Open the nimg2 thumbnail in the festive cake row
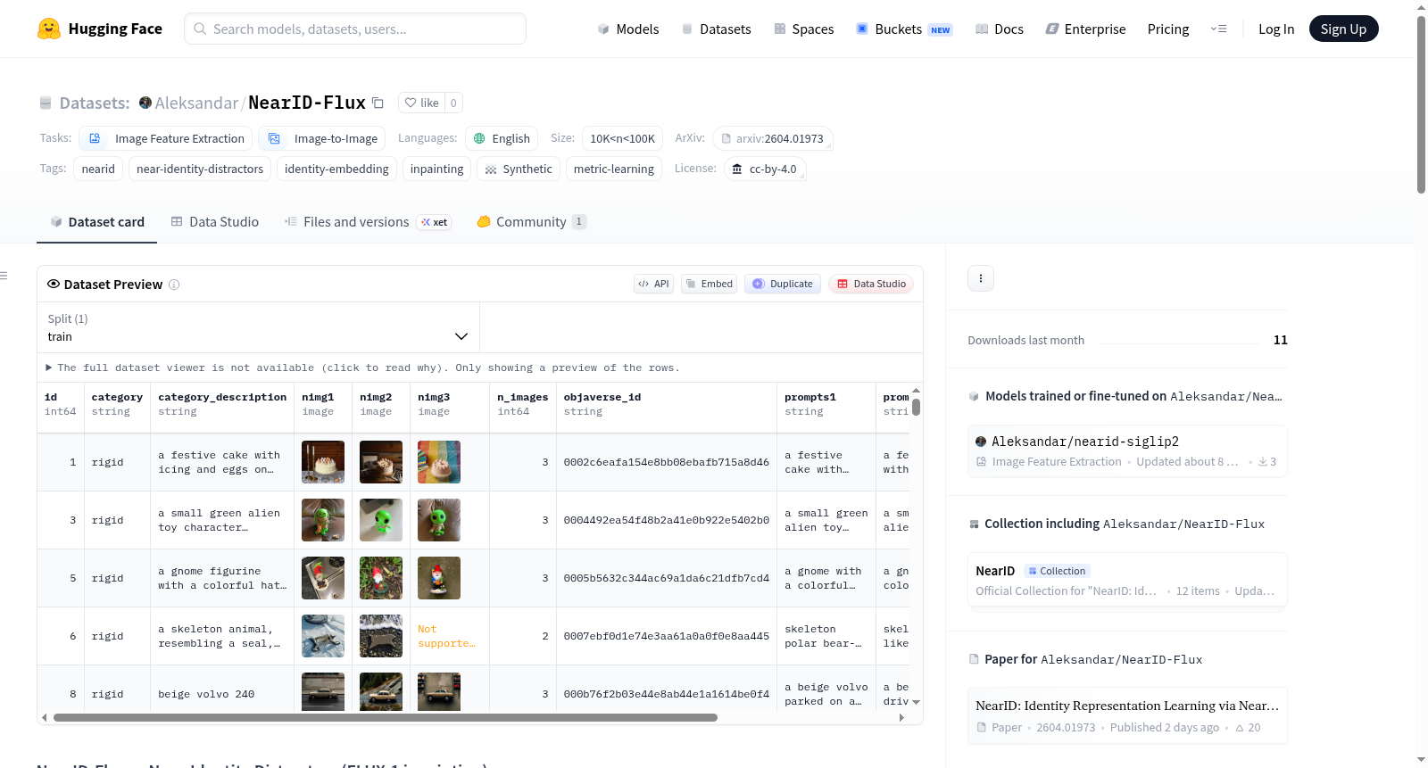The height and width of the screenshot is (768, 1428). coord(381,462)
